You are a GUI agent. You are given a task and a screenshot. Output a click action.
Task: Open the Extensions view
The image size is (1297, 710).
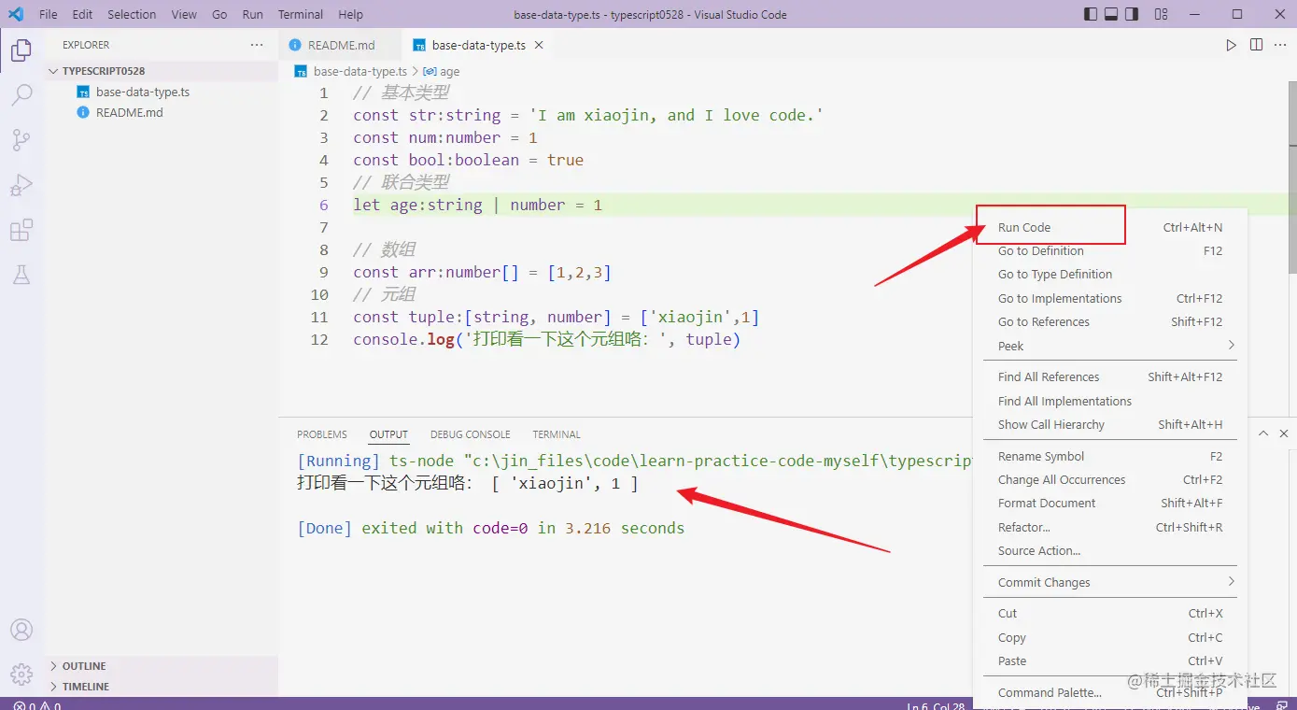pyautogui.click(x=21, y=230)
